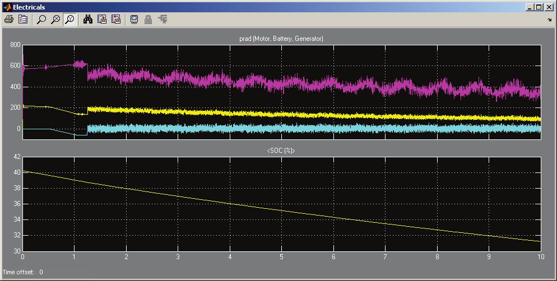Click the 5 label on the time axis
The height and width of the screenshot is (281, 557).
tap(282, 257)
